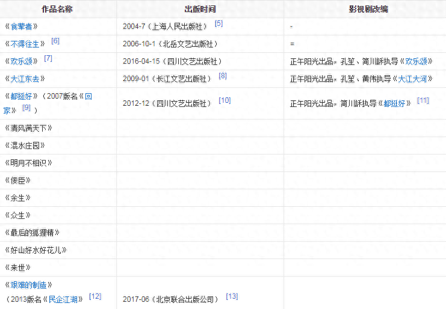The width and height of the screenshot is (446, 309).
Task: Click reference [11] after 都挺好 adaptation
Action: (x=423, y=100)
